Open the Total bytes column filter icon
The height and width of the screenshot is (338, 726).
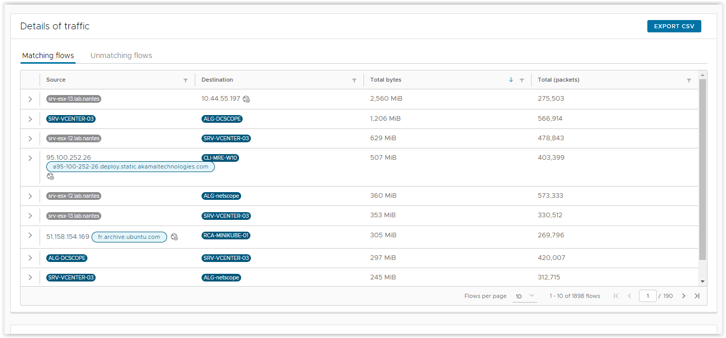click(522, 80)
